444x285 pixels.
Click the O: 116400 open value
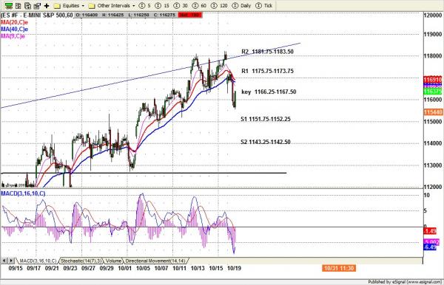pos(87,15)
